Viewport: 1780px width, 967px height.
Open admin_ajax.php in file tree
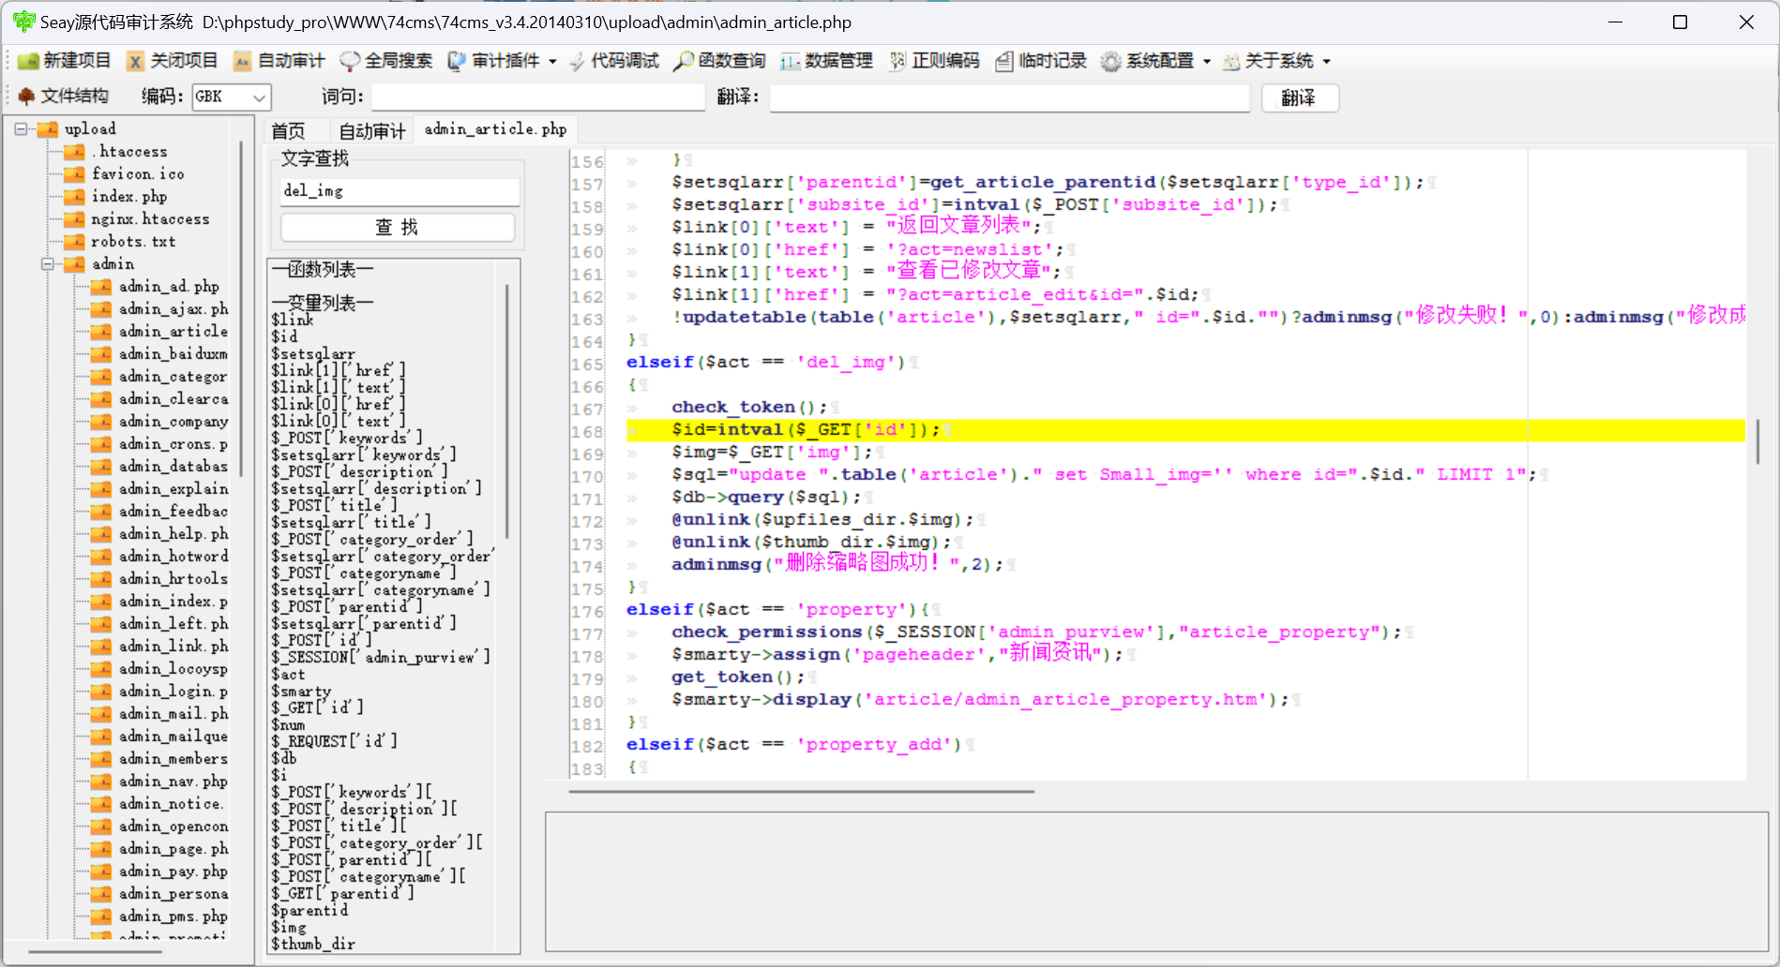173,309
